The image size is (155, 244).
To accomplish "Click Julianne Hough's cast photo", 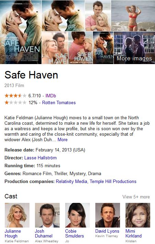I will (17, 215).
